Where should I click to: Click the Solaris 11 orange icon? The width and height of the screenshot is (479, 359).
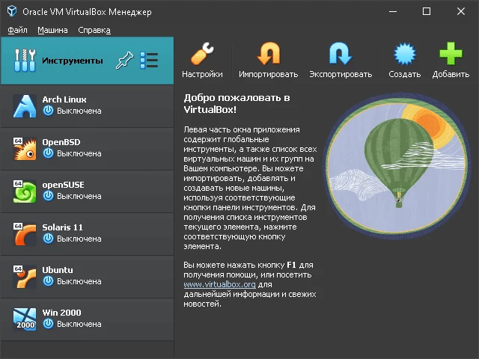[25, 234]
